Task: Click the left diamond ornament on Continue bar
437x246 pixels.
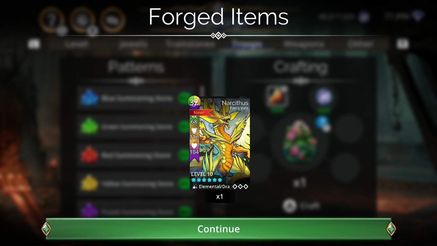Action: [x=46, y=229]
